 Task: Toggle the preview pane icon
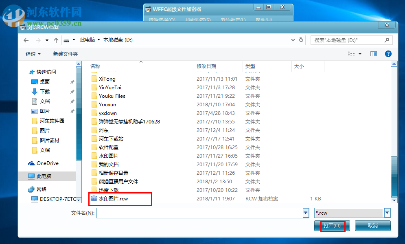coord(374,54)
